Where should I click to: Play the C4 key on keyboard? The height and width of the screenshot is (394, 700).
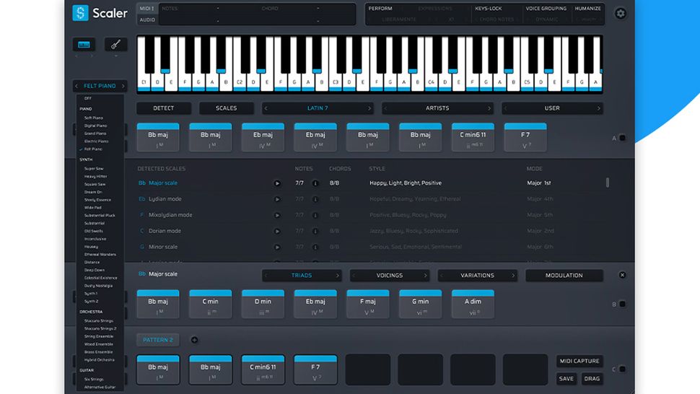point(431,82)
